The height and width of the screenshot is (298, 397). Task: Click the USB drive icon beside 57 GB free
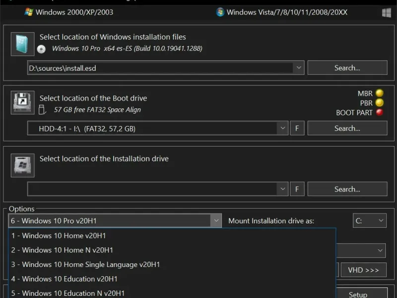(x=42, y=110)
